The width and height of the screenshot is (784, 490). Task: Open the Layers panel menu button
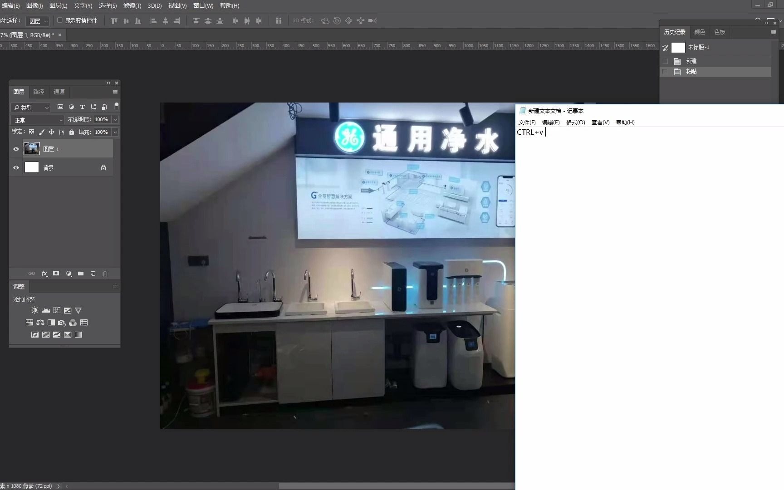(115, 92)
